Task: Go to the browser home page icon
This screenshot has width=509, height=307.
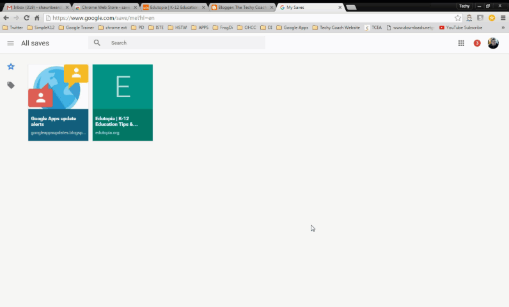Action: [x=37, y=18]
